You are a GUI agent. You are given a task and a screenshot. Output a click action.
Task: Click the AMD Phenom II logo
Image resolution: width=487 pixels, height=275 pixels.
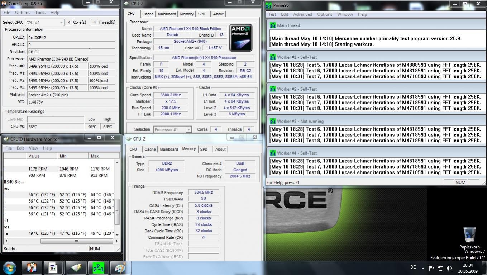coord(241,38)
